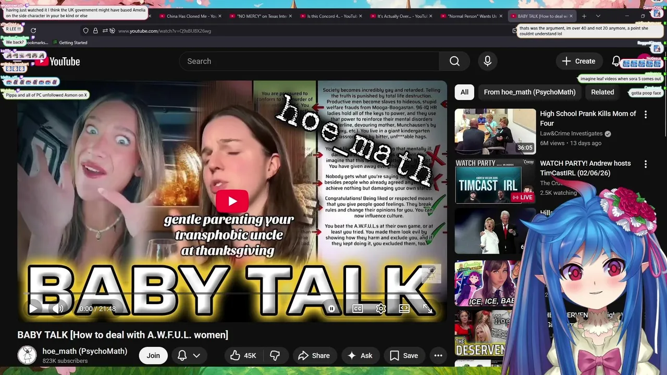Open the High School Prank video thumbnail
The image size is (667, 375).
[495, 131]
